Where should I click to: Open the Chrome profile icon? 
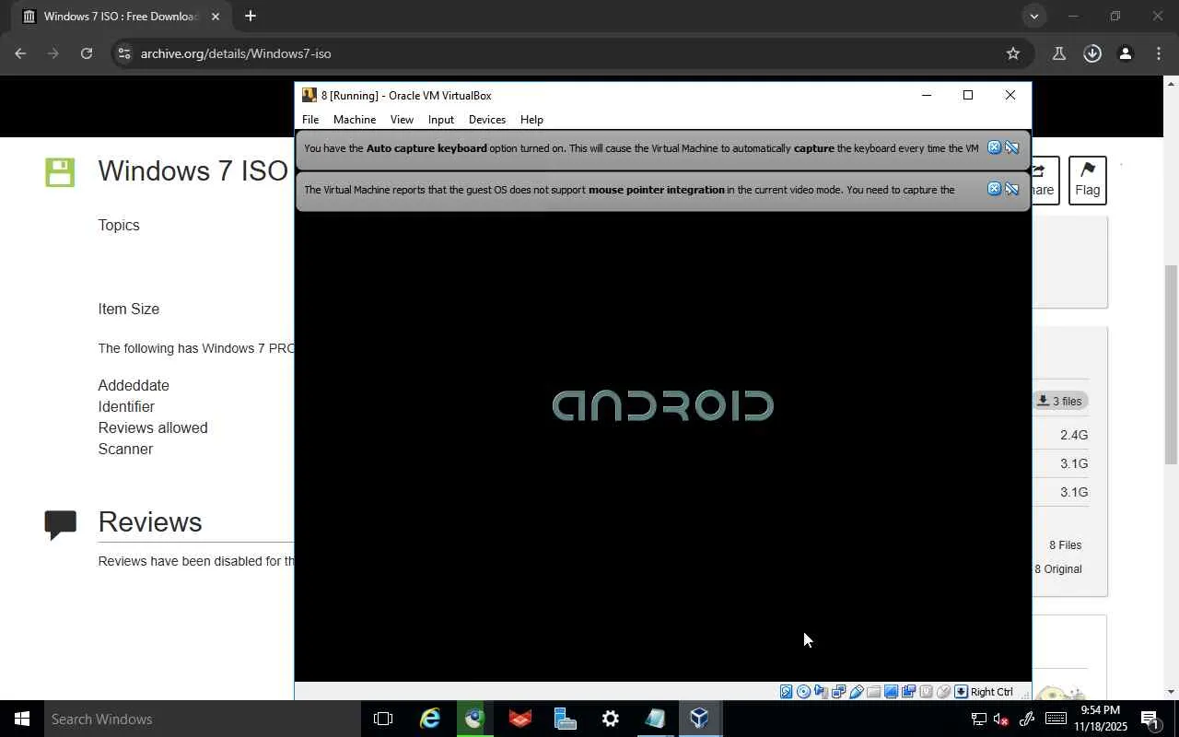point(1125,53)
